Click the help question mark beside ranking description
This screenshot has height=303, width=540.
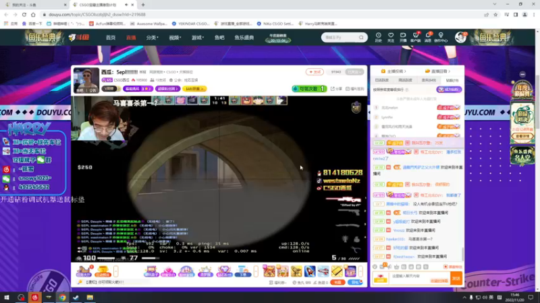pos(407,90)
